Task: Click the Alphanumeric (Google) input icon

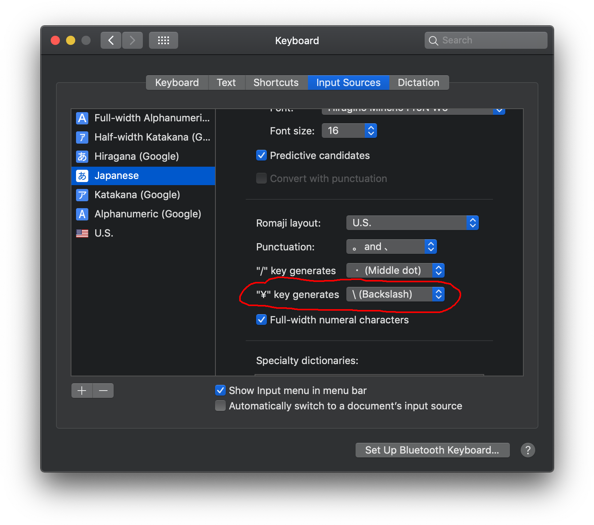Action: [x=82, y=214]
